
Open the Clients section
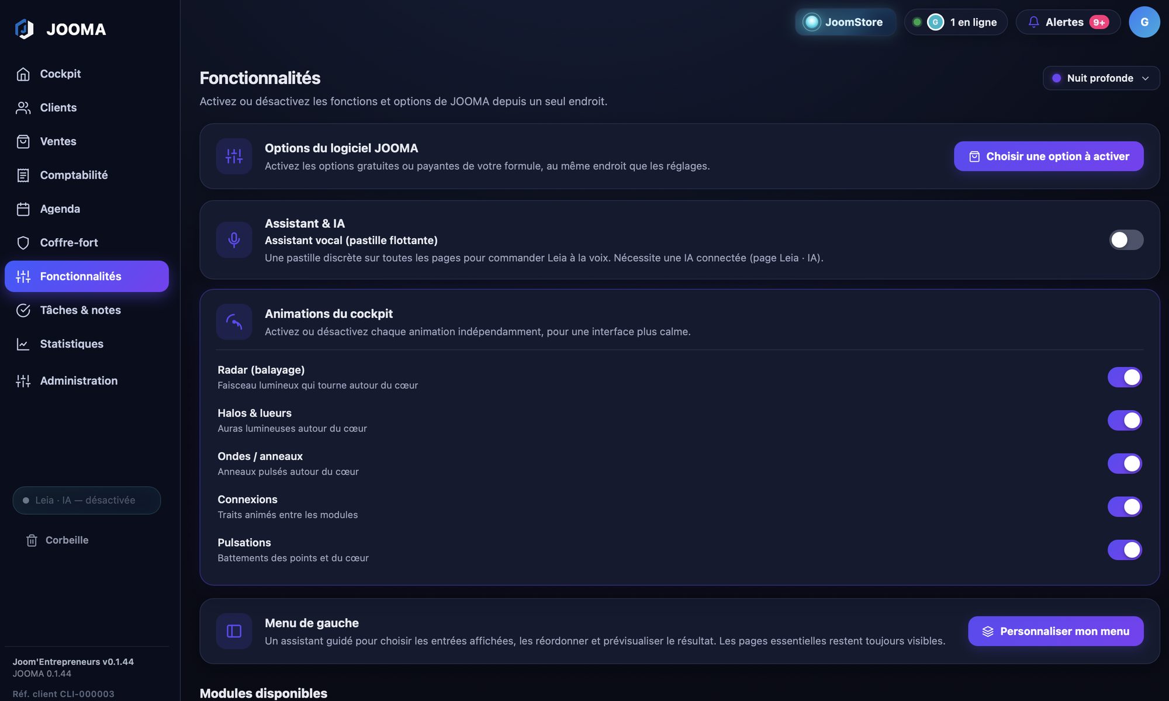pos(87,108)
